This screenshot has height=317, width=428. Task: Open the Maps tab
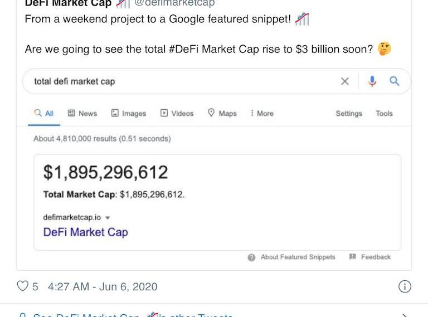tap(222, 113)
